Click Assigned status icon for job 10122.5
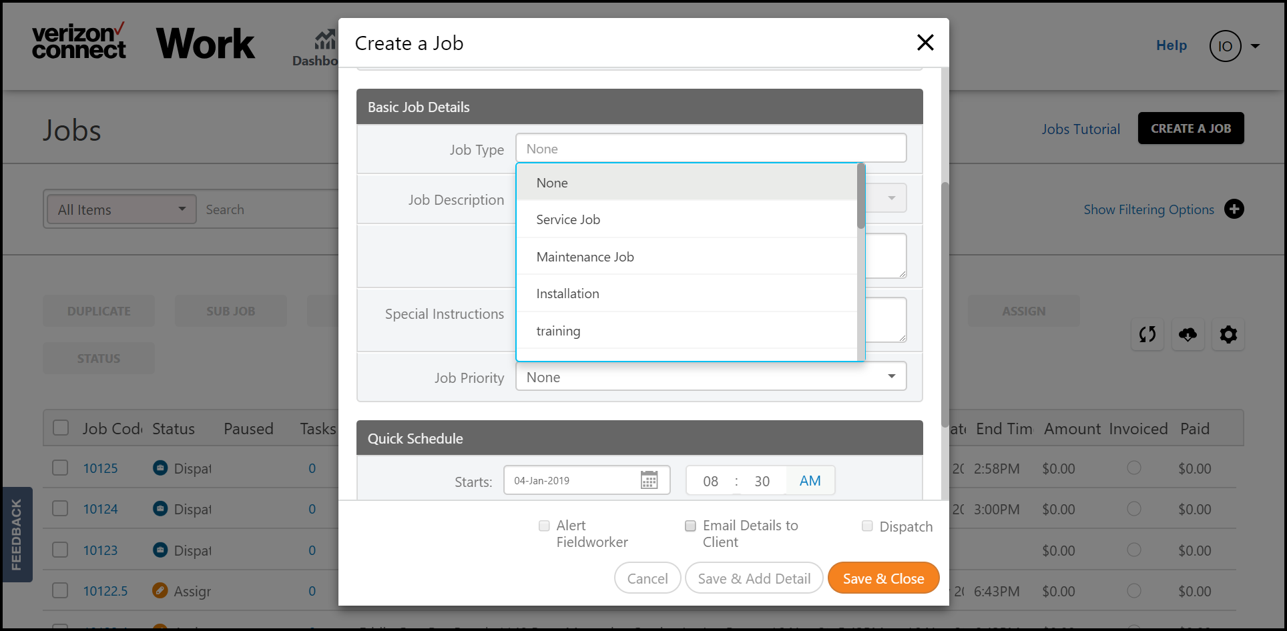The height and width of the screenshot is (631, 1287). pyautogui.click(x=160, y=590)
